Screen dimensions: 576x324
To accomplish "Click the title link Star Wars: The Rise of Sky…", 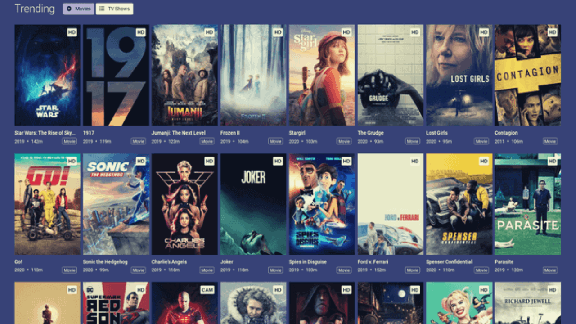I will 45,133.
